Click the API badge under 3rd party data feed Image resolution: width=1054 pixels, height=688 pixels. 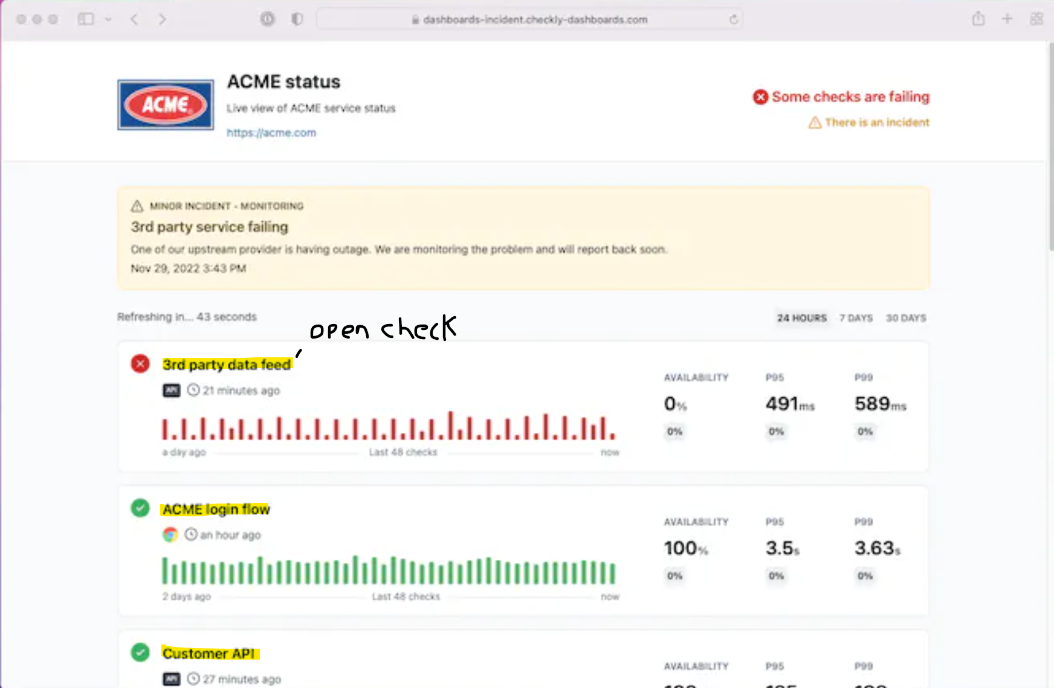tap(172, 391)
